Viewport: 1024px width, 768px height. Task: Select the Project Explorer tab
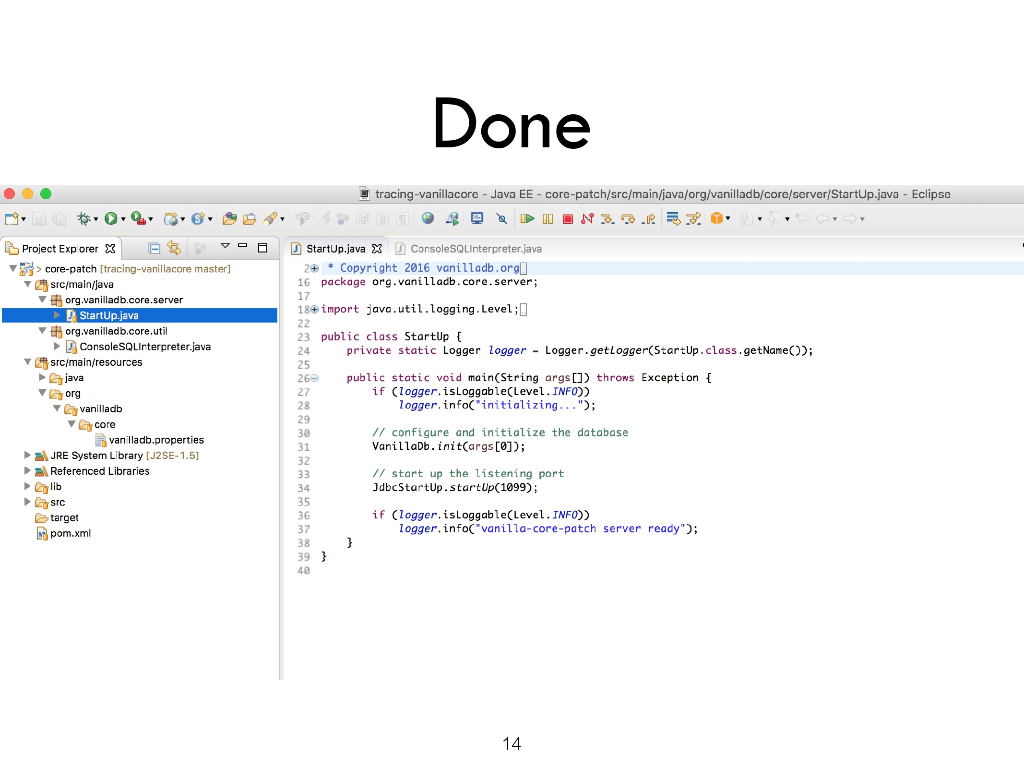pyautogui.click(x=60, y=249)
